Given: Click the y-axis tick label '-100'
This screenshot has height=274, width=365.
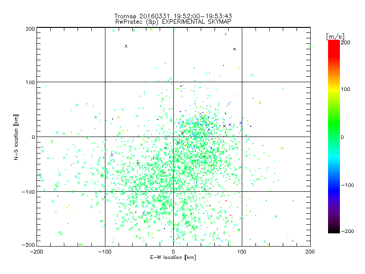Looking at the screenshot, I should click(28, 192).
